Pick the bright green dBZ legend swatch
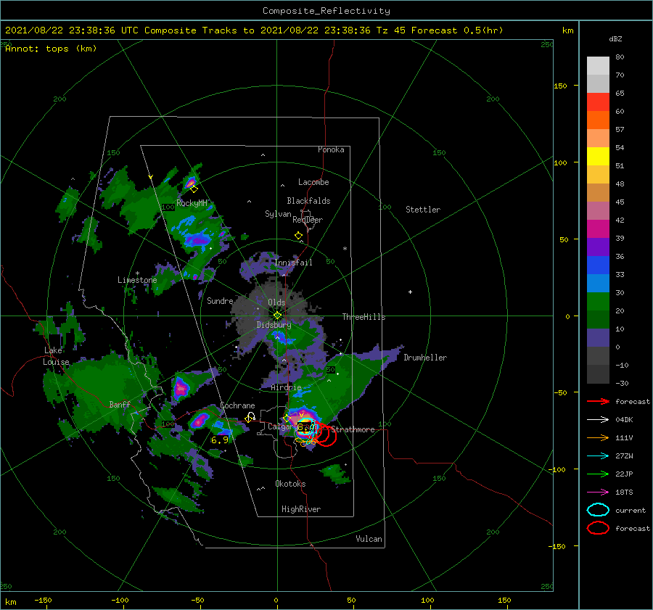 click(x=598, y=301)
